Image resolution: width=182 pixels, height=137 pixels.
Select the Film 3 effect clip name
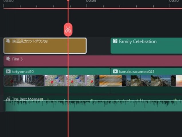17,59
